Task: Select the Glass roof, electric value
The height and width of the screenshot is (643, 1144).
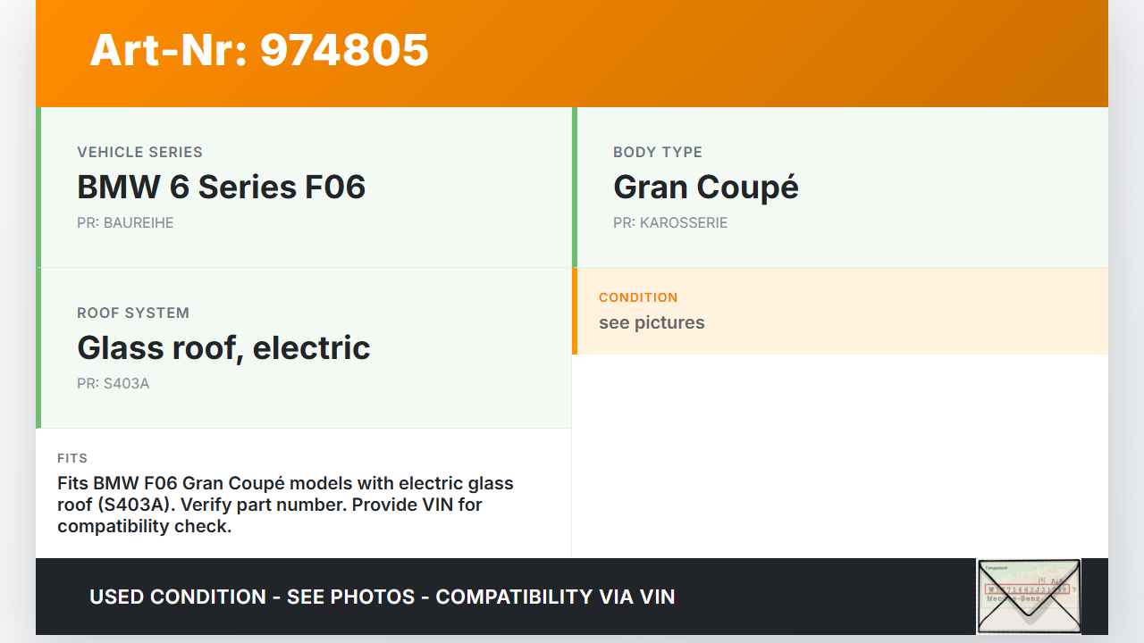Action: pyautogui.click(x=223, y=347)
